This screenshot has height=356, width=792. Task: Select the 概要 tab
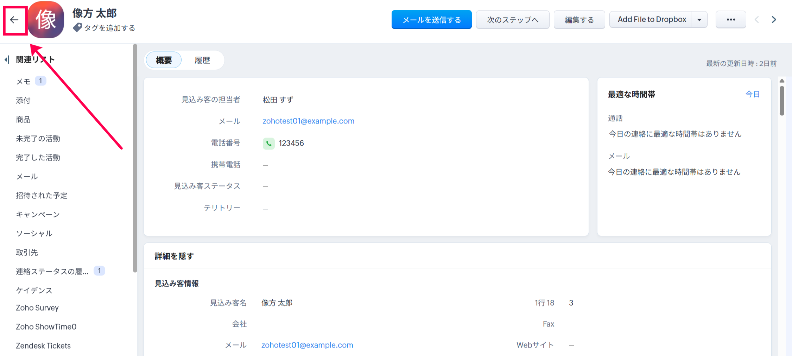click(x=164, y=61)
